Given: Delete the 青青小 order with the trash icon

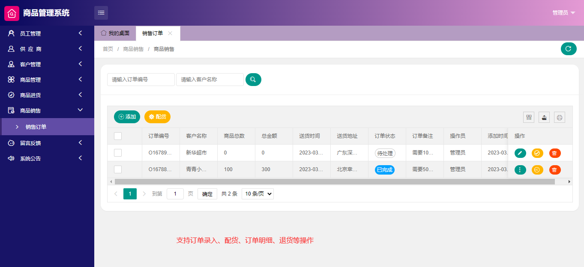Looking at the screenshot, I should 555,170.
